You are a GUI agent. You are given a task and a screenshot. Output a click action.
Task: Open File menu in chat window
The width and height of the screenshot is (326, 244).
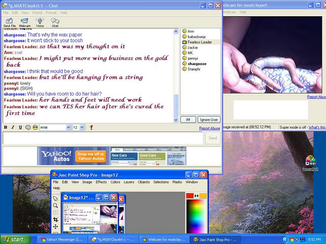pos(6,13)
